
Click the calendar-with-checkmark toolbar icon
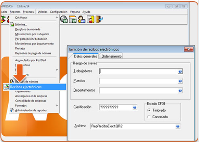[x=73, y=19]
